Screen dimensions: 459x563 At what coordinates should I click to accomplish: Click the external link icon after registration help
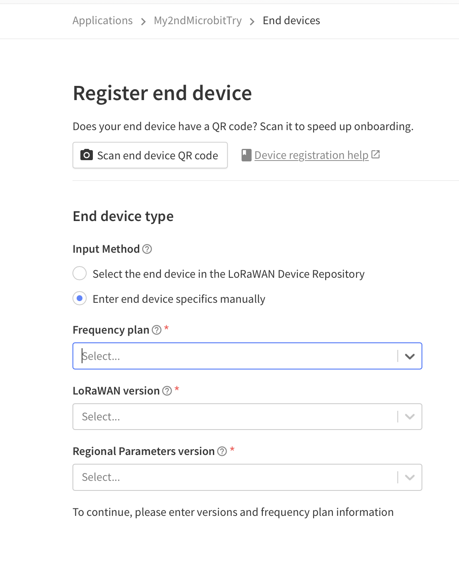376,154
